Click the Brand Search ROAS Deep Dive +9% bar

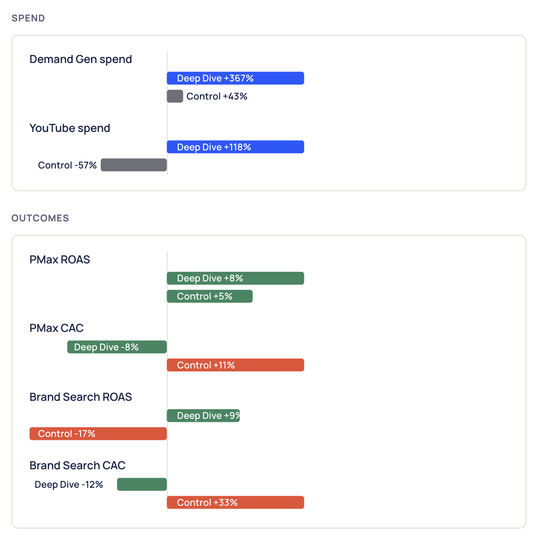coord(204,416)
